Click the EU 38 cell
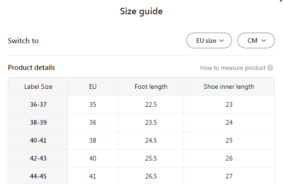Viewport: 284px width, 184px height. tap(93, 140)
